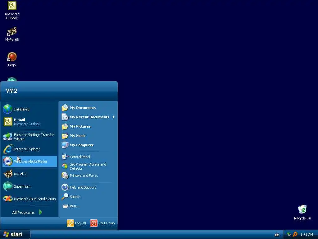
Task: Open Microsoft Visual Studio 2008
Action: point(30,199)
